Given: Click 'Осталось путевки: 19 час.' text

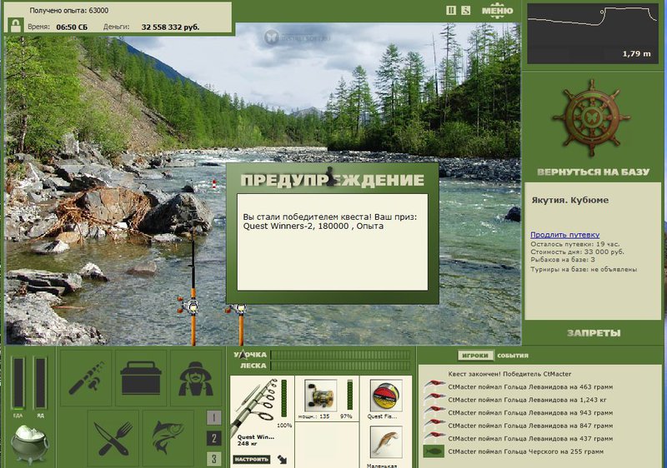Looking at the screenshot, I should pyautogui.click(x=575, y=244).
